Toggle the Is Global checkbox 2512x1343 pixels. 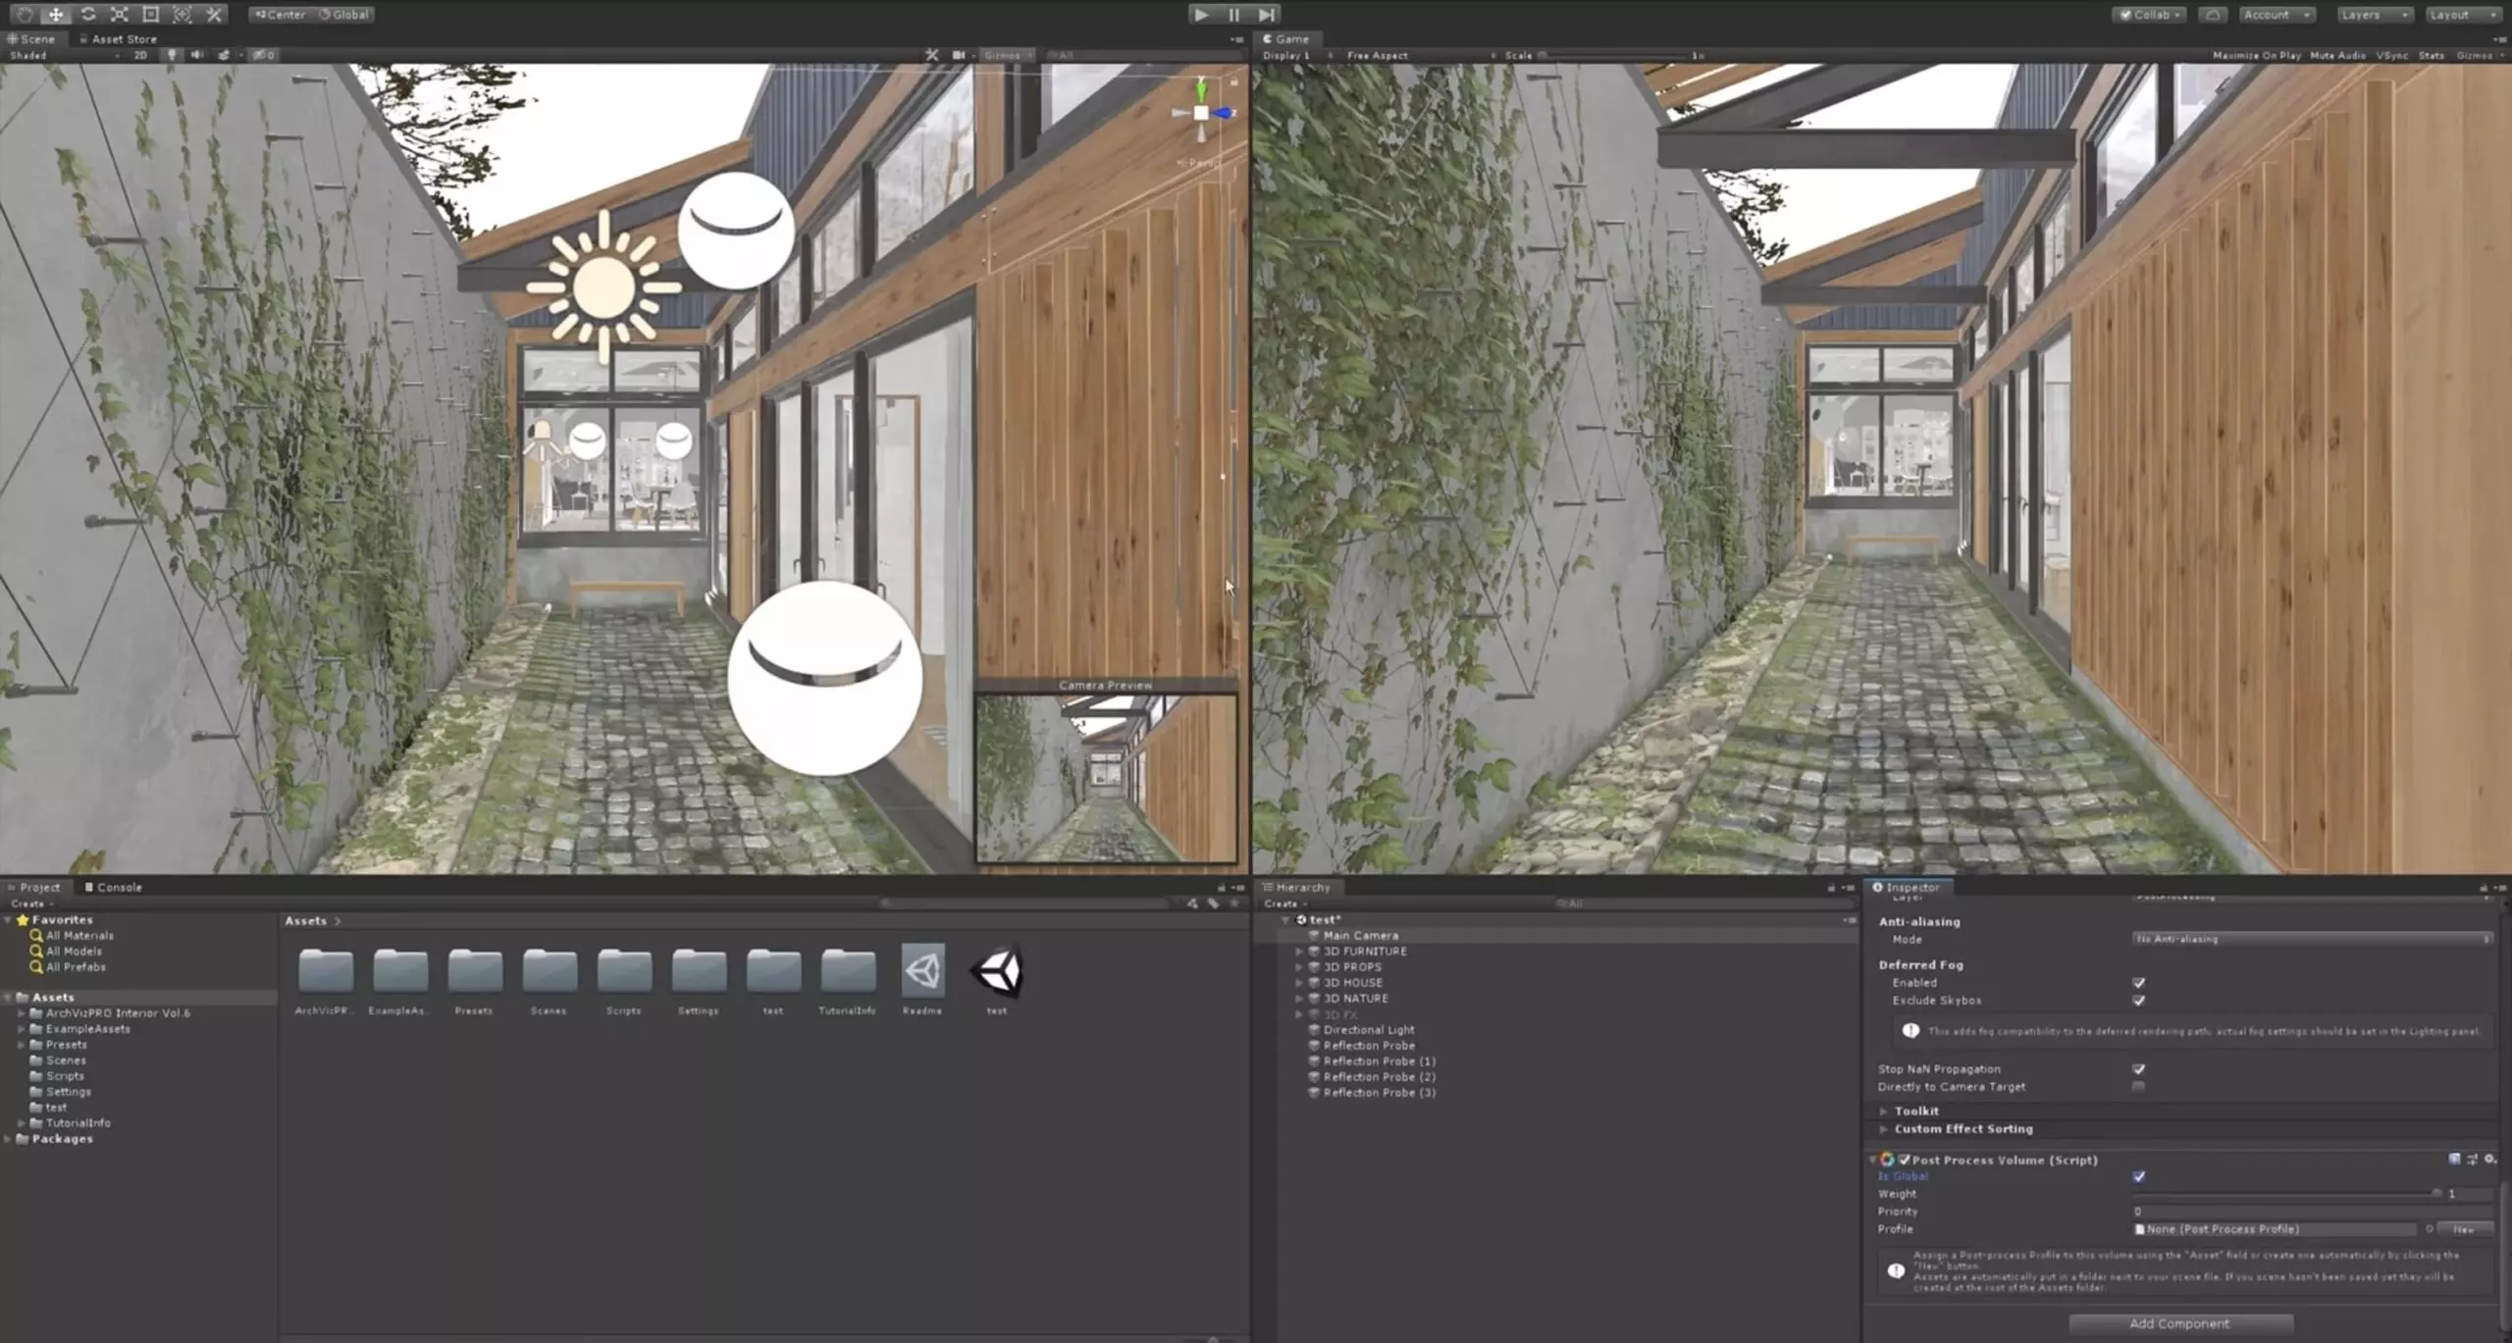coord(2138,1176)
